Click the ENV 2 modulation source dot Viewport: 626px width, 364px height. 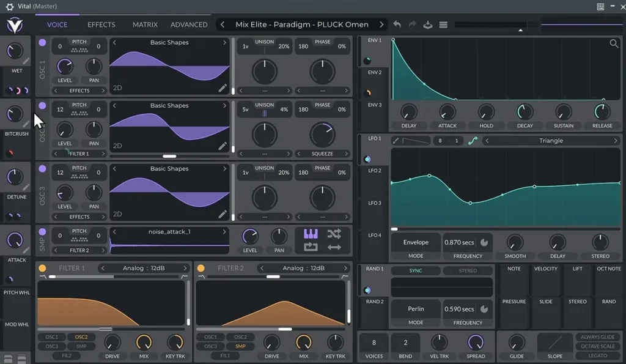click(367, 93)
